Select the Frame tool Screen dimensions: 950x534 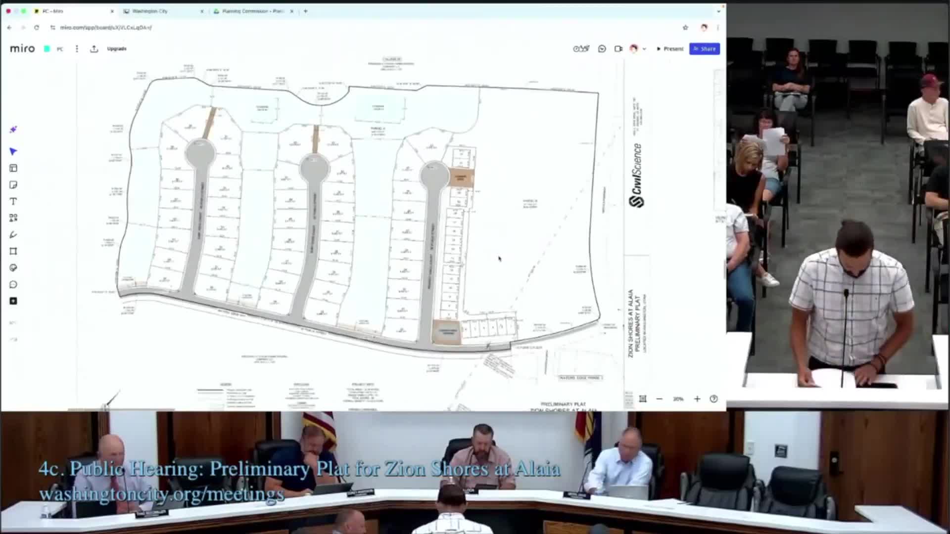point(13,251)
